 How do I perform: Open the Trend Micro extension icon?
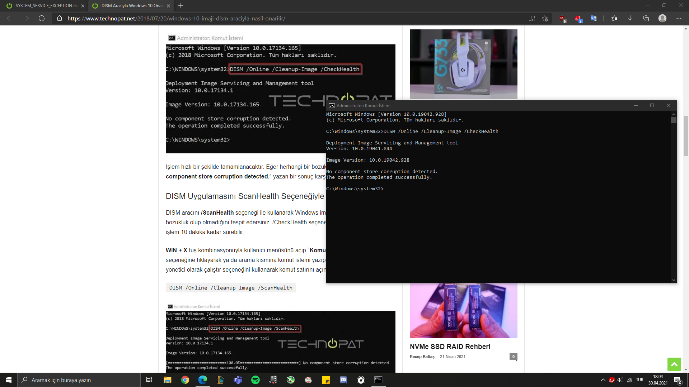578,19
